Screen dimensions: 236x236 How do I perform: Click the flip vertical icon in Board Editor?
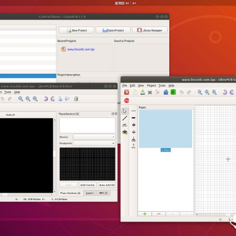[x=68, y=99]
